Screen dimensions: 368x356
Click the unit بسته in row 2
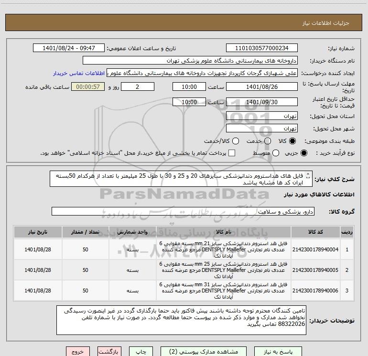(x=132, y=270)
